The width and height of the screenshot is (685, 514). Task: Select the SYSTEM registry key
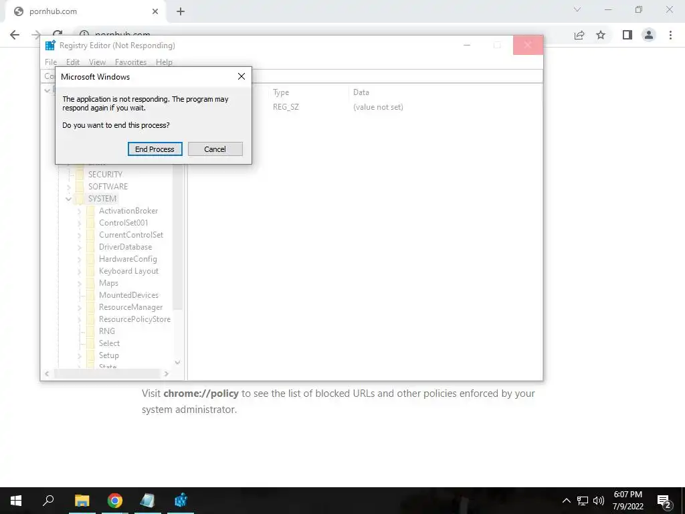pyautogui.click(x=102, y=198)
